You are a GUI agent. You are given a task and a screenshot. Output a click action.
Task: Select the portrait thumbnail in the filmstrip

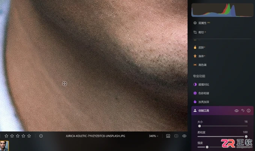coord(4,146)
